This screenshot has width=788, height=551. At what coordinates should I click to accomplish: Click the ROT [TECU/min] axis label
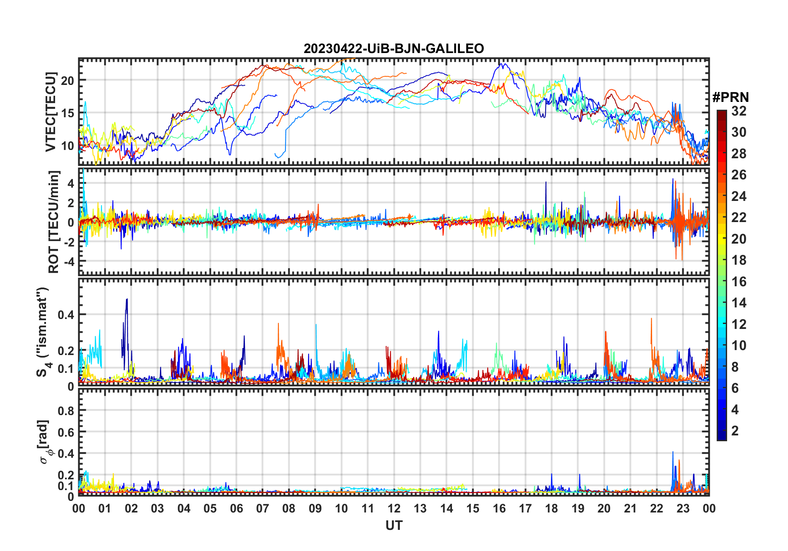(53, 222)
